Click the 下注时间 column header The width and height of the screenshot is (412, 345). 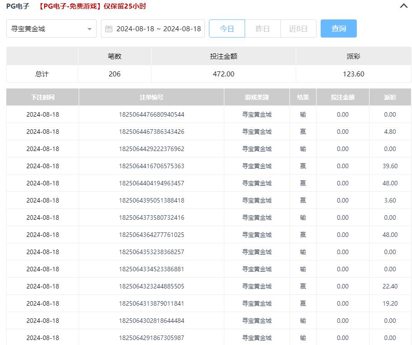click(43, 97)
